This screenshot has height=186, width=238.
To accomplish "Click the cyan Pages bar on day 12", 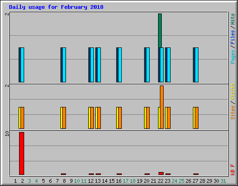I will point(92,65).
